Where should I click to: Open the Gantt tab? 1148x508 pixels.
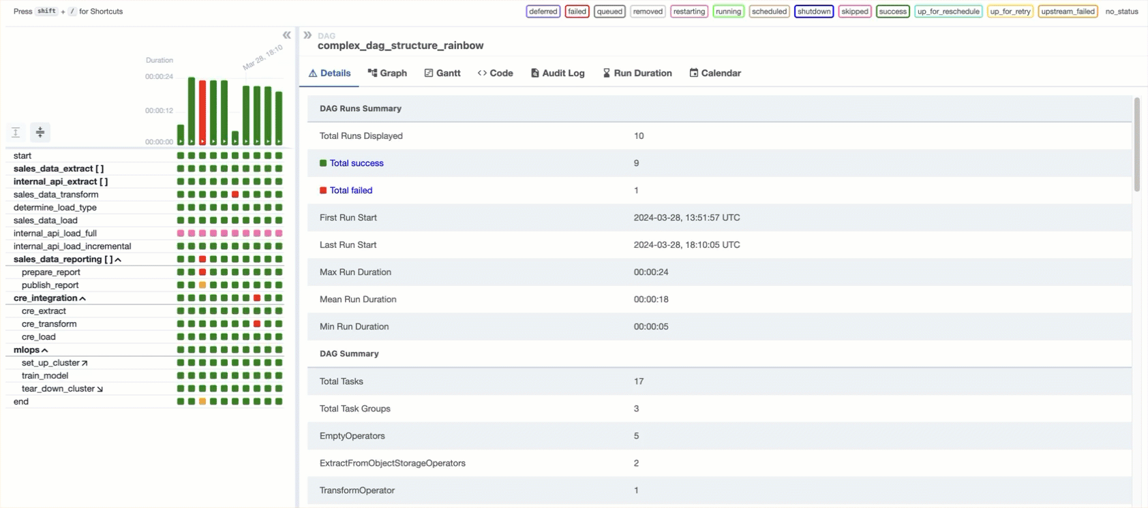coord(442,73)
